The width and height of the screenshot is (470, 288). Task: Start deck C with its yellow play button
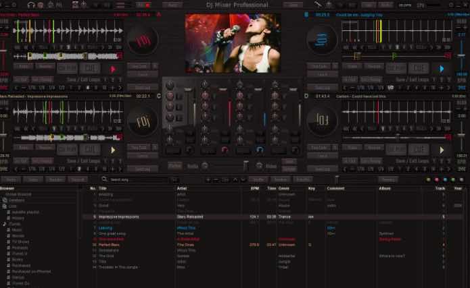113,150
